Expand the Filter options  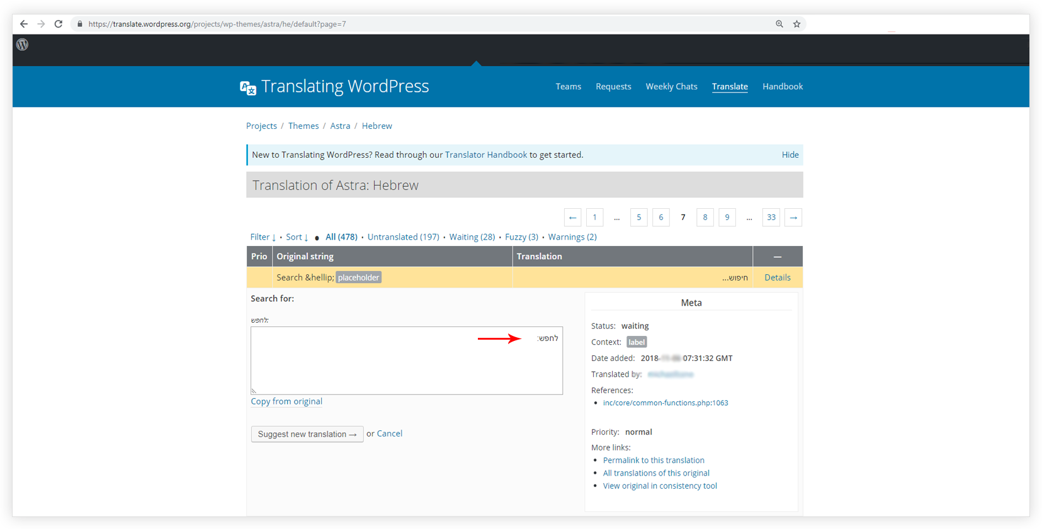tap(263, 237)
